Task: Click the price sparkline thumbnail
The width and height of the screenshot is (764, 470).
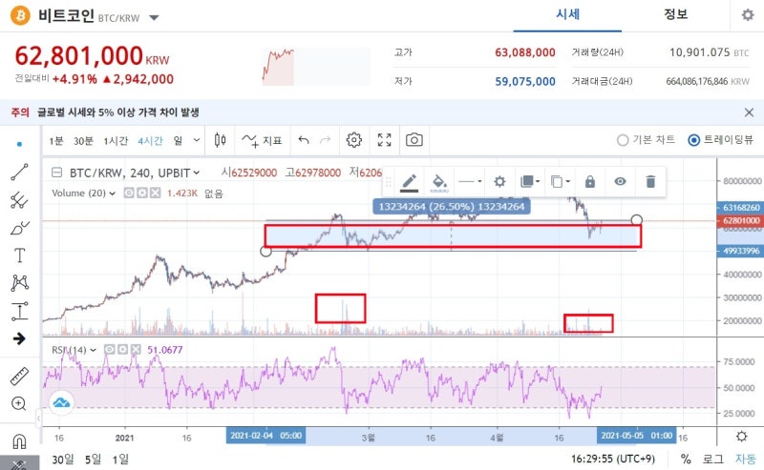Action: point(316,67)
